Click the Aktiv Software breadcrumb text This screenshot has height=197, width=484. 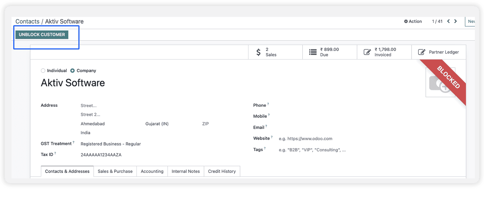pos(64,21)
